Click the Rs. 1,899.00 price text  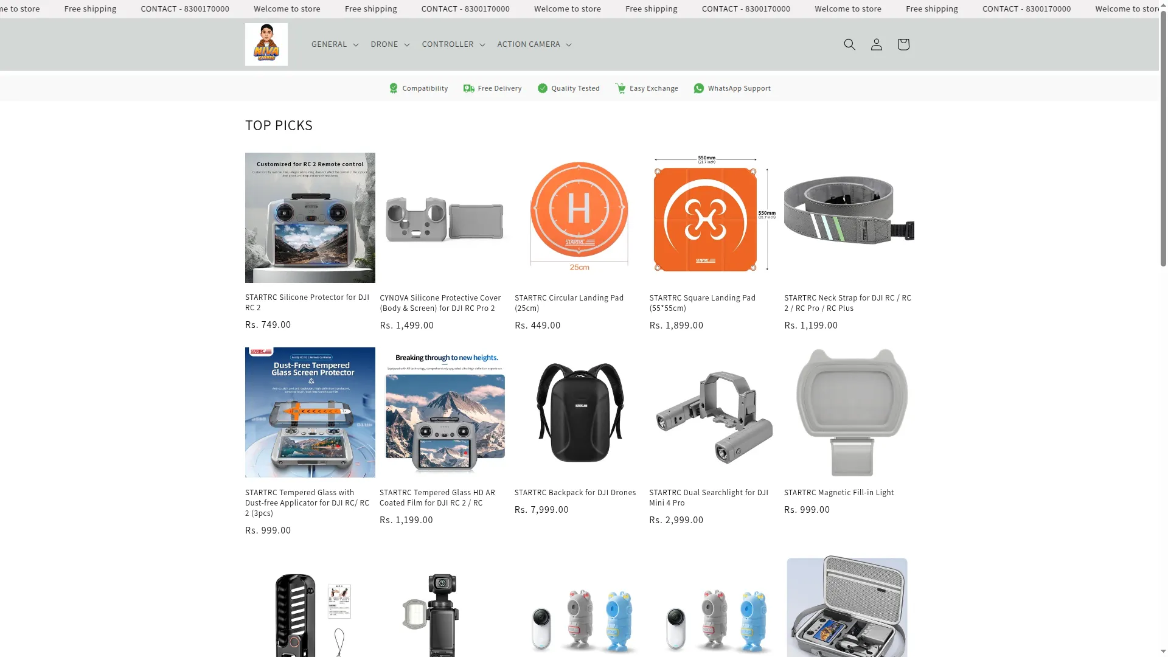676,325
